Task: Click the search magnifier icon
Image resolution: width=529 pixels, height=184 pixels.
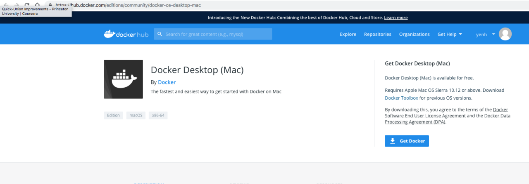Action: click(160, 34)
